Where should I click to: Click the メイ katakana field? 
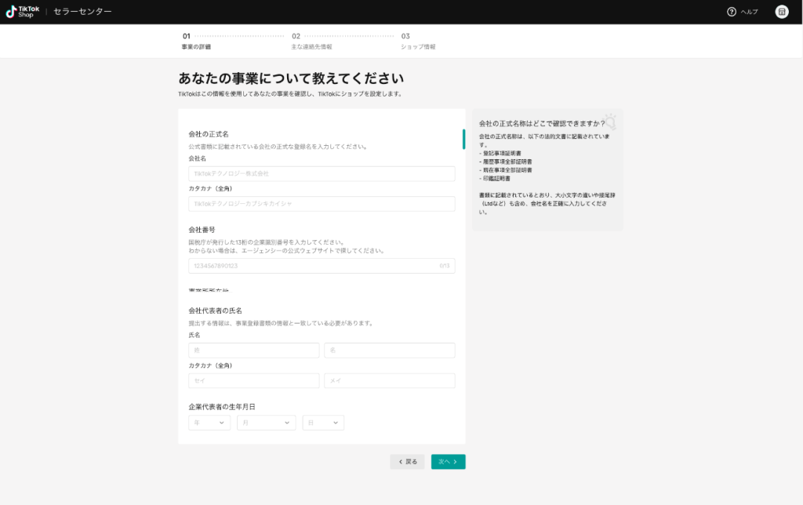[389, 380]
